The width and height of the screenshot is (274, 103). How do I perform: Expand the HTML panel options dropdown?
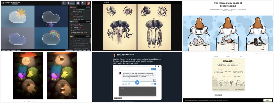89,7
